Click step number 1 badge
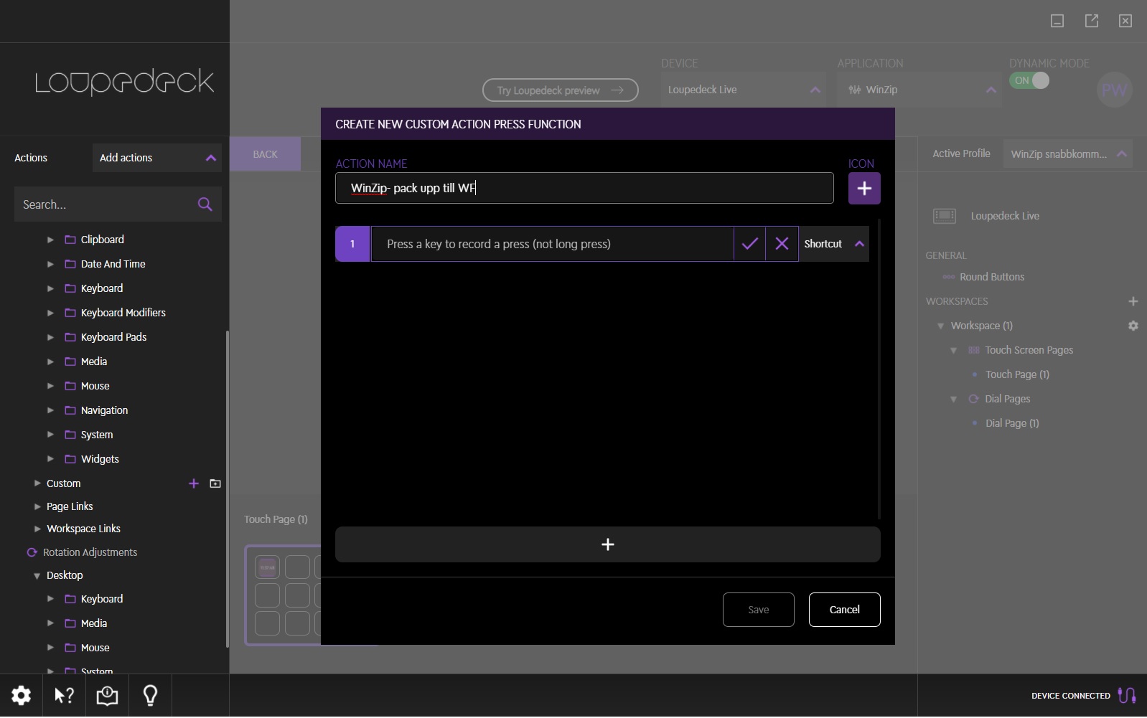The width and height of the screenshot is (1147, 718). coord(352,244)
